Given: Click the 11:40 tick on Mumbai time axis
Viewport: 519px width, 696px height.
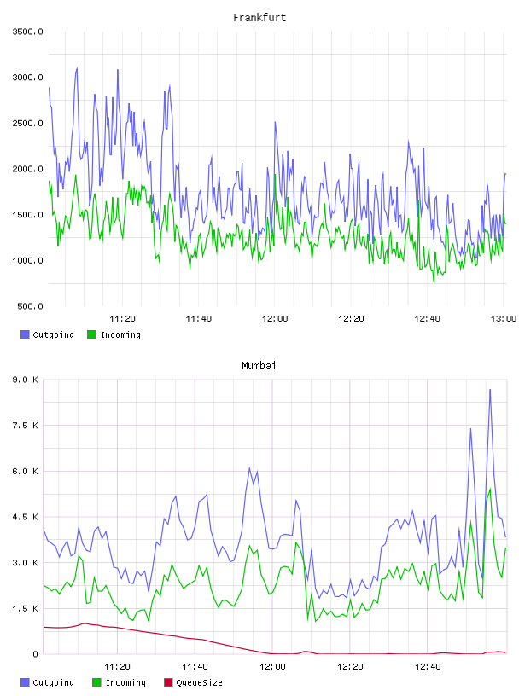Looking at the screenshot, I should (x=195, y=667).
